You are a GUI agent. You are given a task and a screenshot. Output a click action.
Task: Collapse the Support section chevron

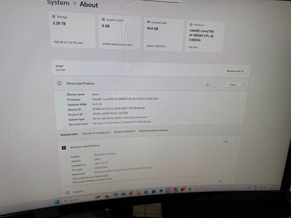pos(230,181)
